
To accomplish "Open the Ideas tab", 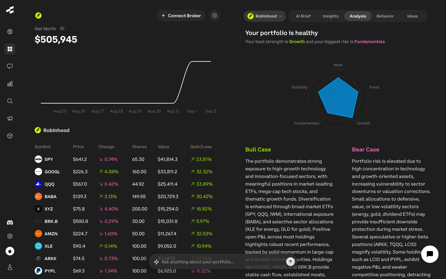I will coord(412,16).
